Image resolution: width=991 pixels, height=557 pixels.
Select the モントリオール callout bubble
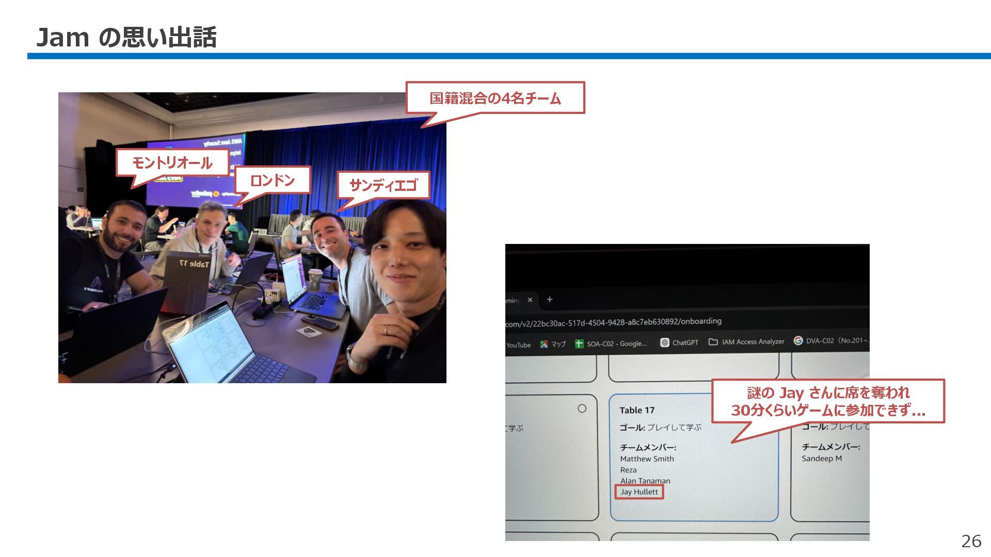click(172, 163)
